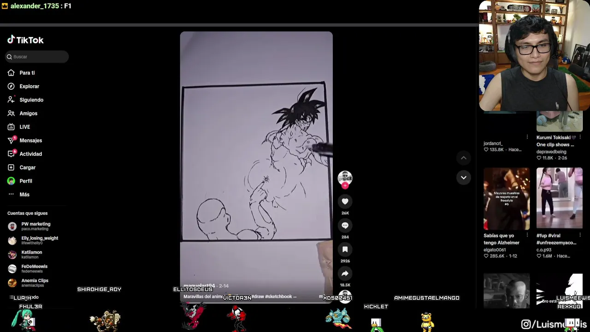Image resolution: width=590 pixels, height=332 pixels.
Task: Go to previous video with up chevron
Action: tap(464, 158)
